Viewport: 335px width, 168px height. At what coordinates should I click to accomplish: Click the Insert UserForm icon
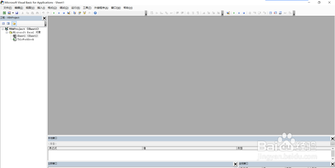coord(9,13)
